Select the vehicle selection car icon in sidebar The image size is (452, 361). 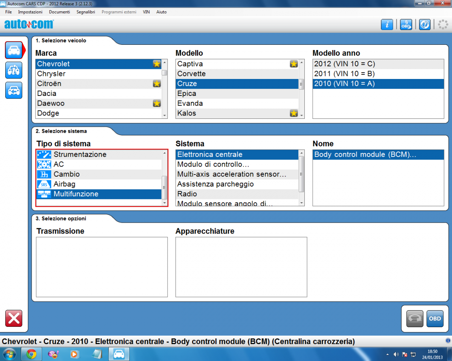pos(14,50)
